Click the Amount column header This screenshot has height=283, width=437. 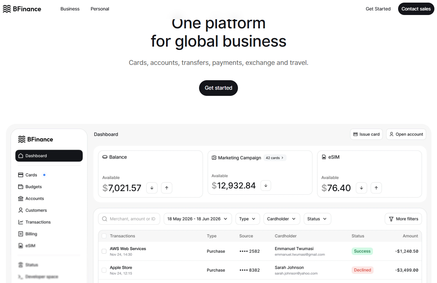[411, 236]
